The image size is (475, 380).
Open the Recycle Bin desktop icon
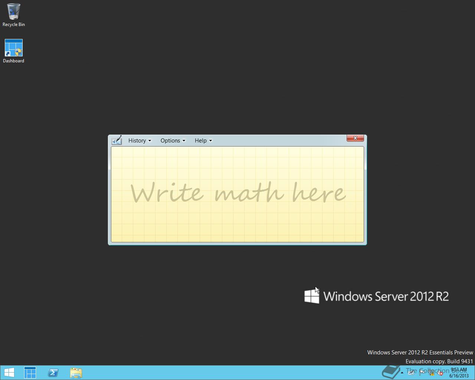(14, 15)
